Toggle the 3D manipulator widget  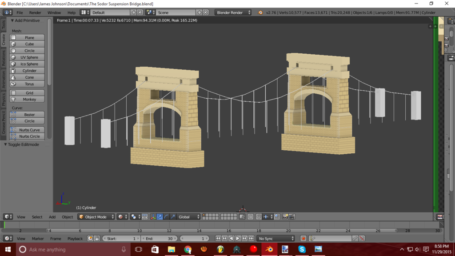pos(153,217)
